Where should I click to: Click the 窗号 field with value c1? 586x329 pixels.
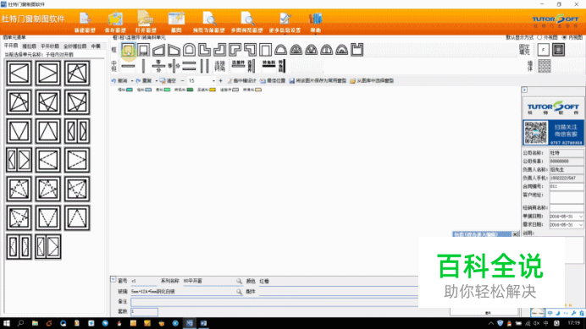pos(143,281)
